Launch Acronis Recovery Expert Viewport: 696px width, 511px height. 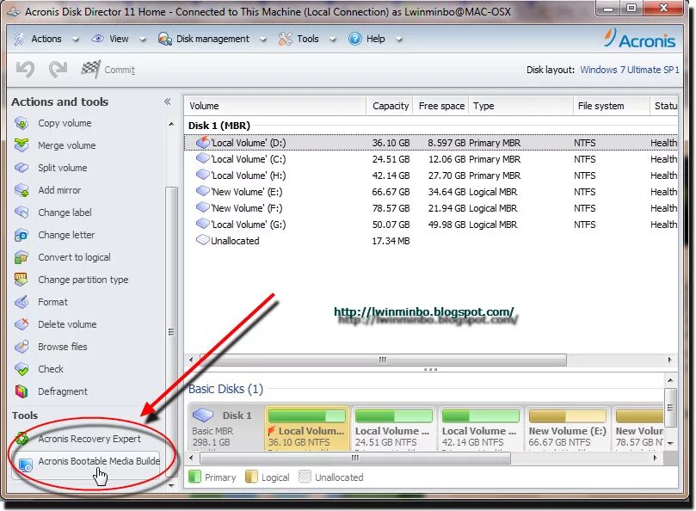pos(89,439)
